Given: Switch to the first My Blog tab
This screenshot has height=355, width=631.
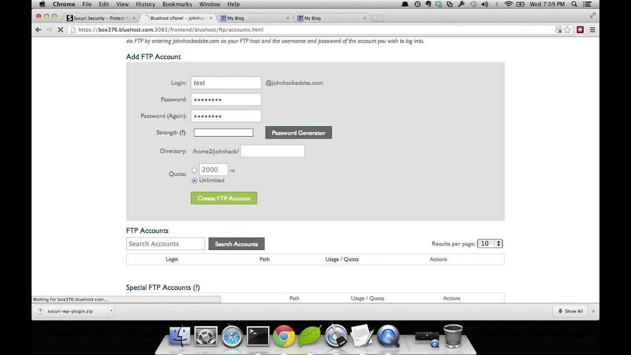Looking at the screenshot, I should [x=255, y=18].
